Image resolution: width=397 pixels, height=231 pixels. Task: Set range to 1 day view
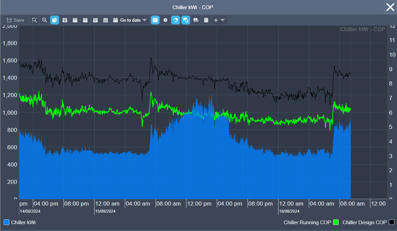click(x=75, y=20)
